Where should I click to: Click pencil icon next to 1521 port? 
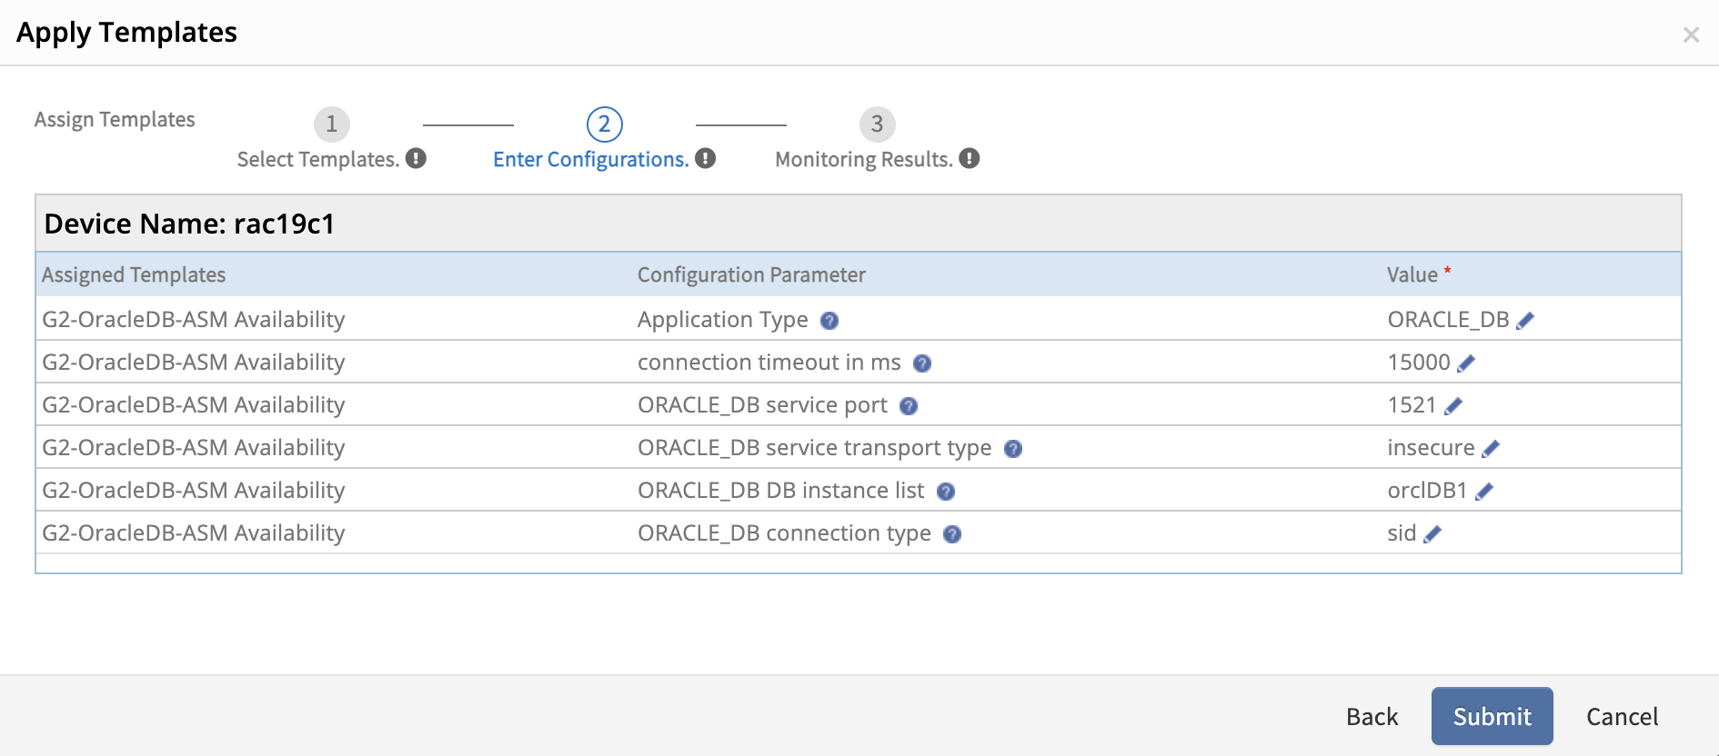[1453, 405]
